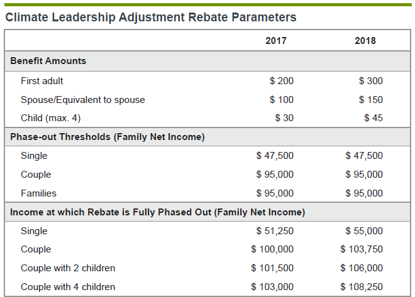
Task: Click the Phase-out Thresholds section heading
Action: point(108,137)
